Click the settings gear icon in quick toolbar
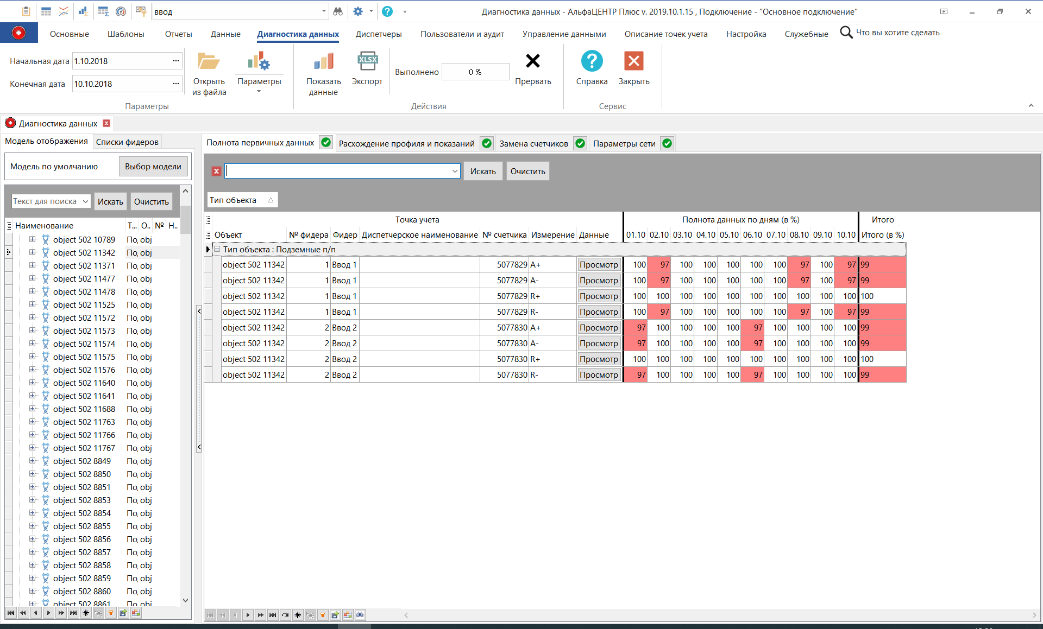Viewport: 1043px width, 629px height. (358, 11)
